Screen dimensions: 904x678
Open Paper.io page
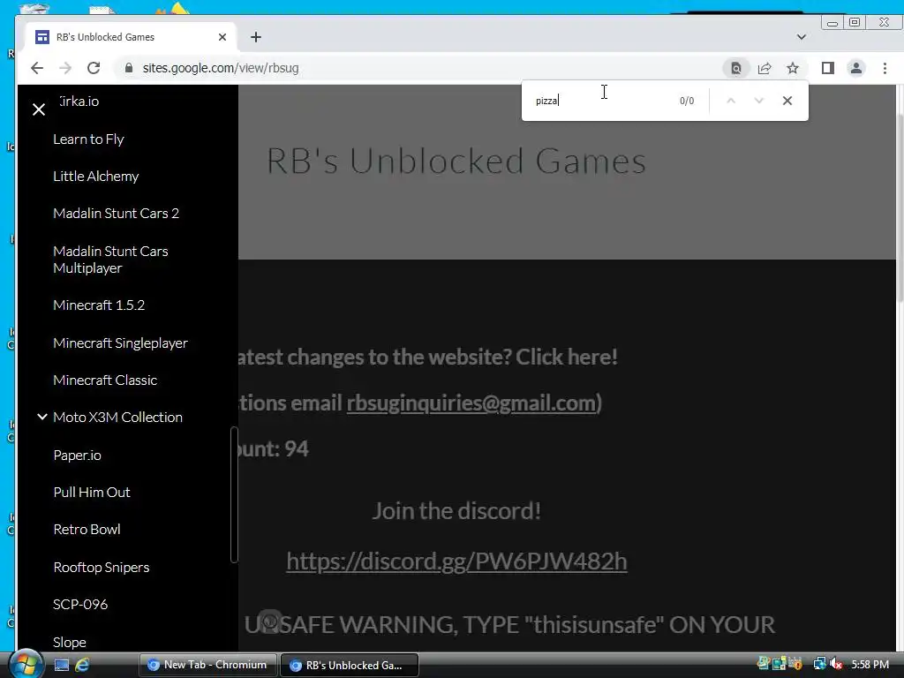click(x=78, y=456)
